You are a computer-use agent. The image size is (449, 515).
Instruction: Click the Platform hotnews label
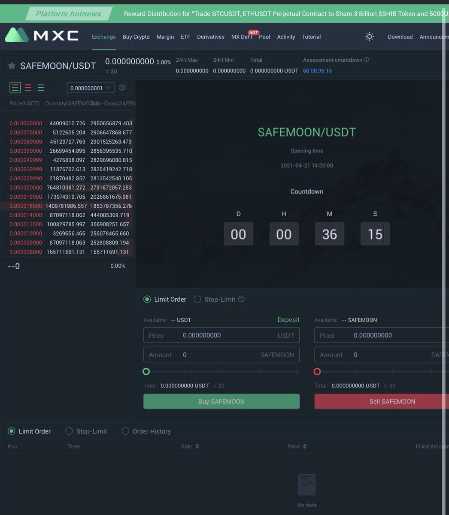point(69,14)
